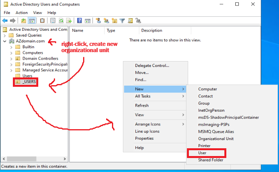279x172 pixels.
Task: Expand the Builtin container
Action: (x=11, y=47)
